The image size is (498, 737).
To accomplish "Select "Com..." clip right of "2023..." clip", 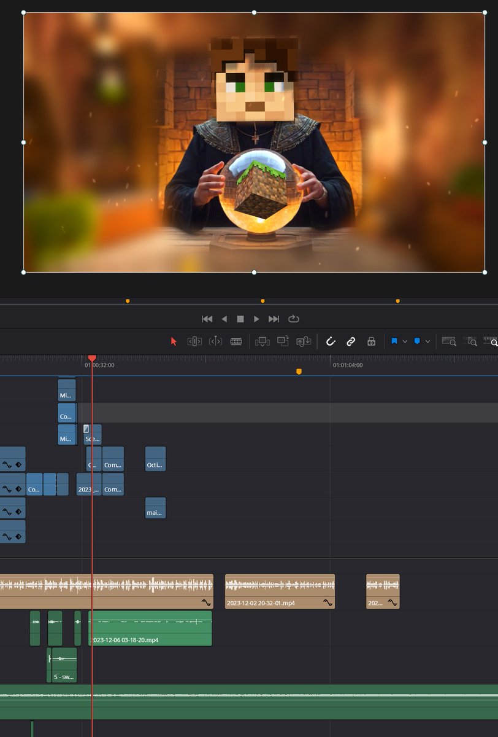I will pyautogui.click(x=113, y=484).
